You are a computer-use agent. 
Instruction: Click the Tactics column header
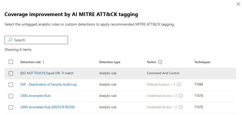(x=151, y=62)
